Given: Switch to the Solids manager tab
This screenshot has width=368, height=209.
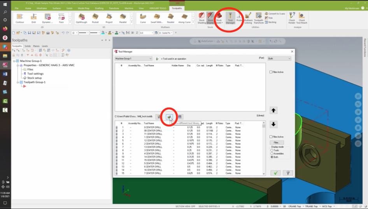Looking at the screenshot, I should coord(28,46).
